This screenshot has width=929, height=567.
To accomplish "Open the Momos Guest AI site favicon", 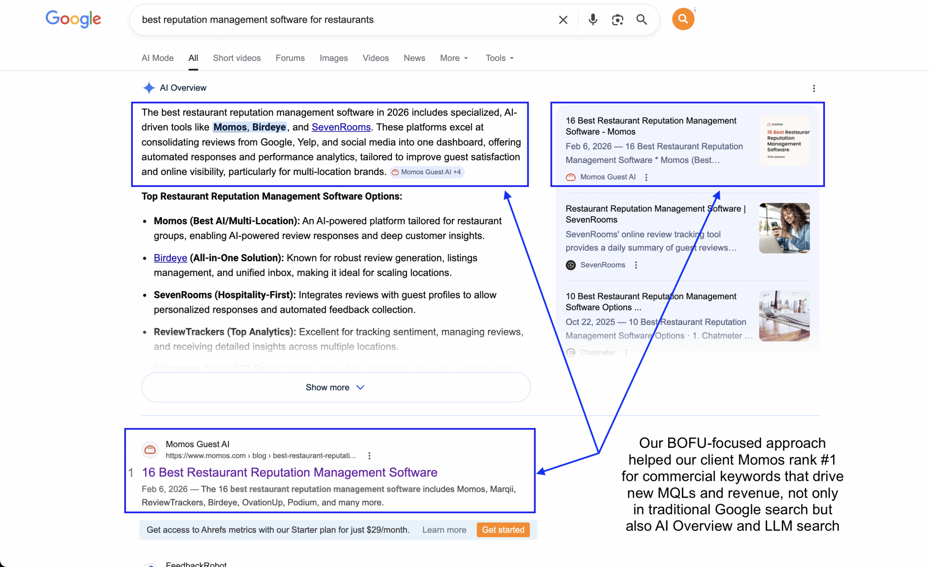I will pyautogui.click(x=150, y=449).
